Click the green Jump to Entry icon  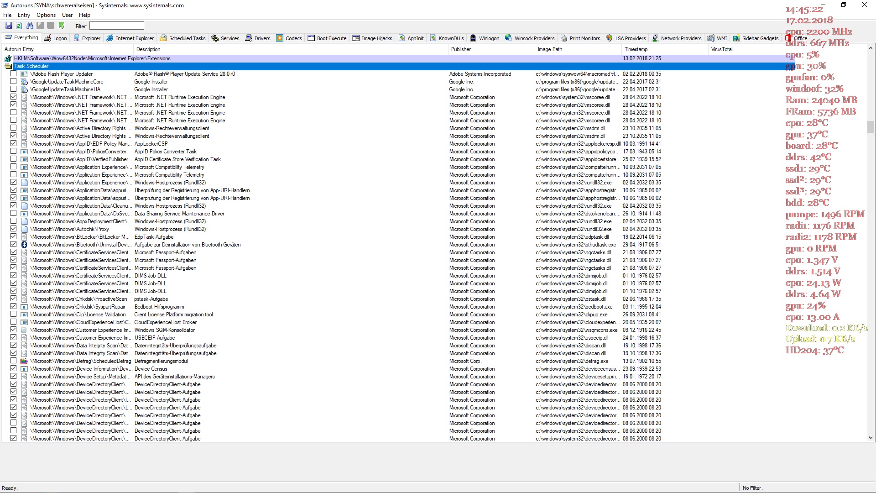62,26
